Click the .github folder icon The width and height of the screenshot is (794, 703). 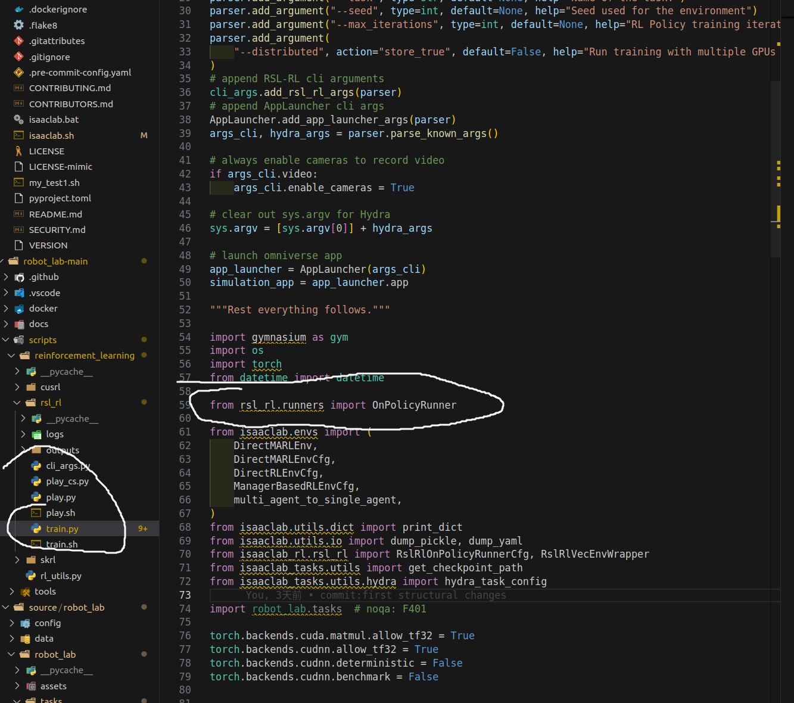(x=19, y=277)
